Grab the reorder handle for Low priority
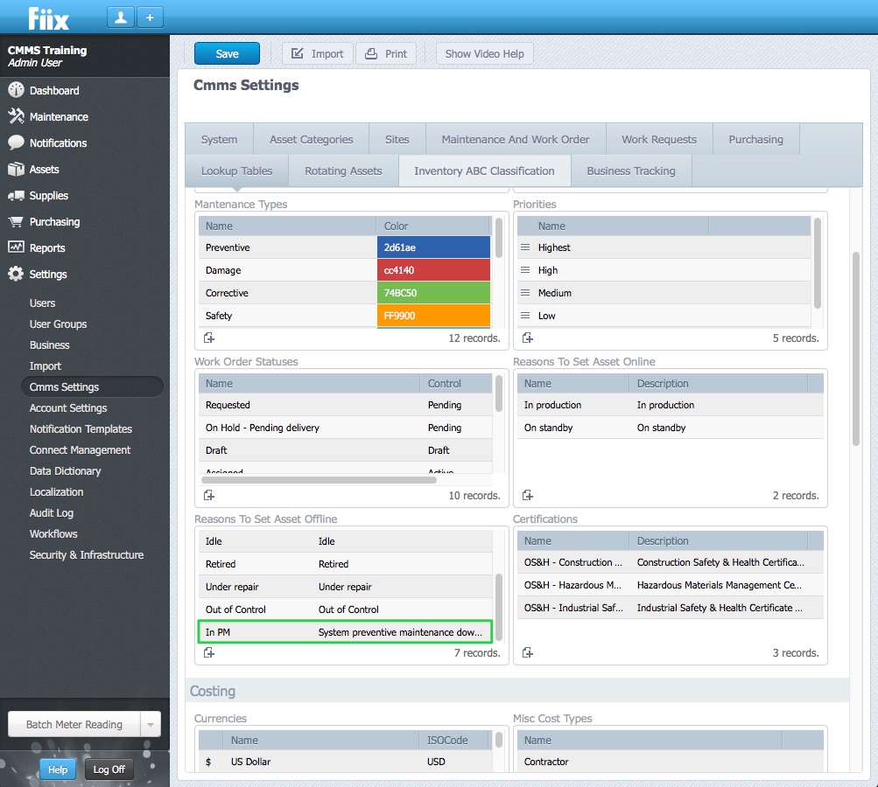This screenshot has width=878, height=787. [x=525, y=316]
